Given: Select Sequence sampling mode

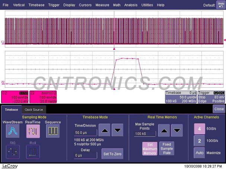Looking at the screenshot, I should [53, 131].
